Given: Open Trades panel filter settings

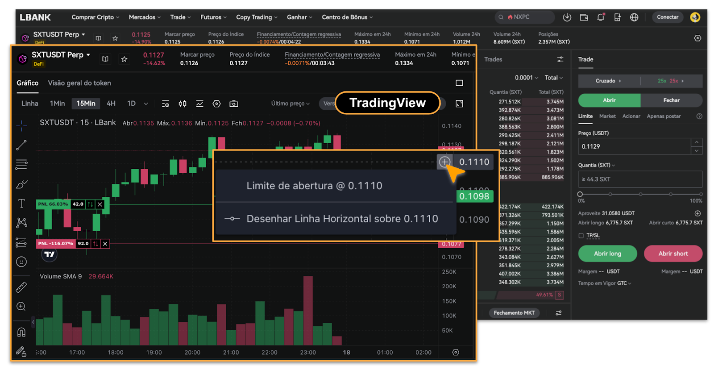Looking at the screenshot, I should (560, 59).
